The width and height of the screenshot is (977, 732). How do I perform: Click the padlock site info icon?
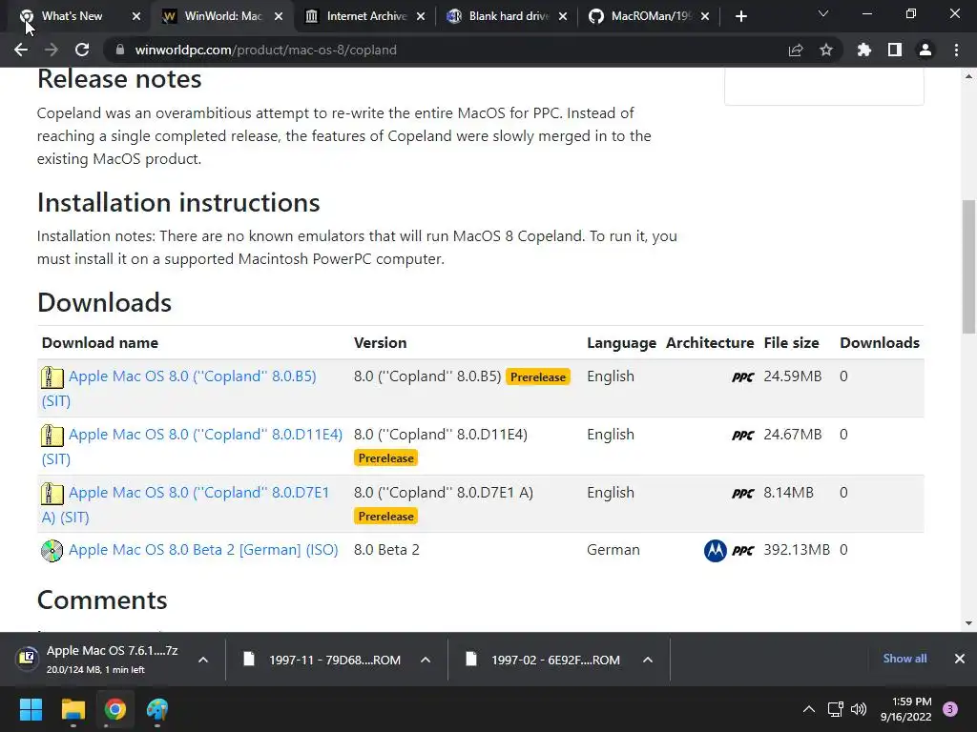tap(120, 50)
